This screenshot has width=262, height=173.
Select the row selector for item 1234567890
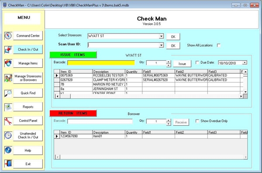click(x=57, y=136)
